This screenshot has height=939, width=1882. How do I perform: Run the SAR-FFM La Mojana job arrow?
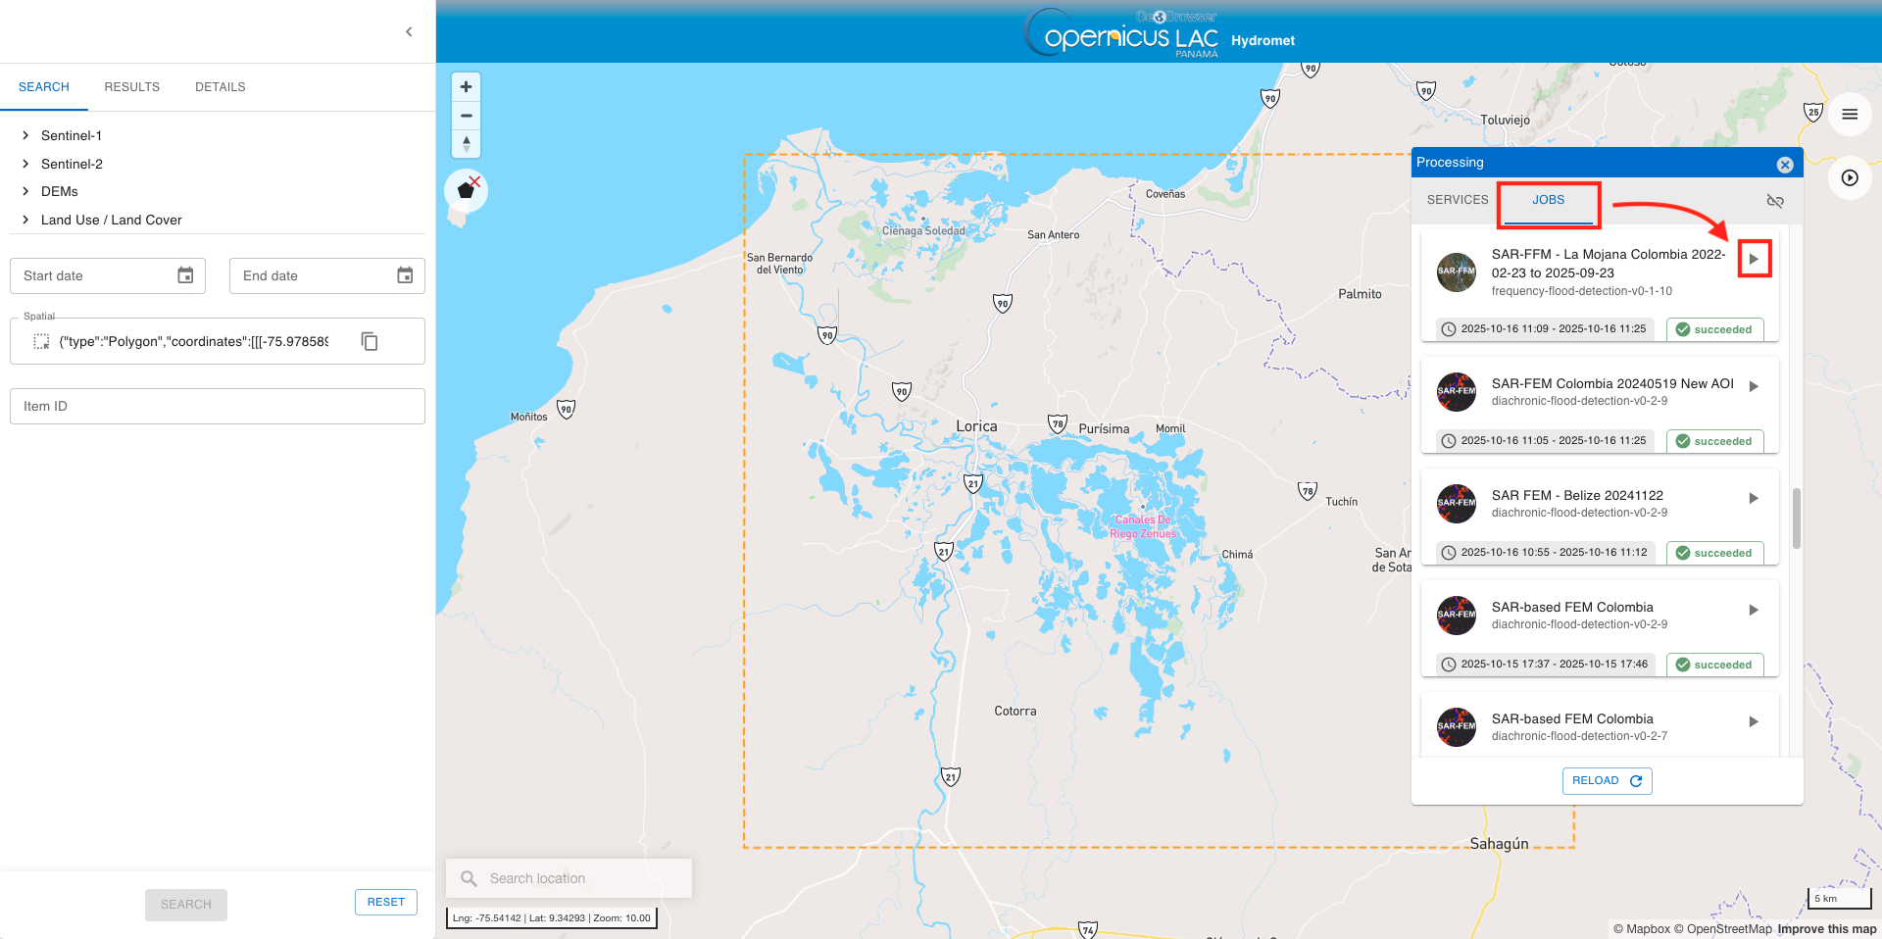pyautogui.click(x=1754, y=259)
